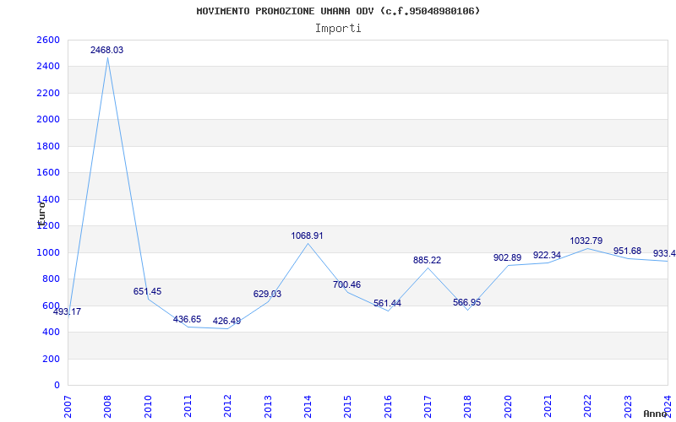The height and width of the screenshot is (422, 676).
Task: Click the 2016 x-axis year label
Action: click(x=388, y=406)
